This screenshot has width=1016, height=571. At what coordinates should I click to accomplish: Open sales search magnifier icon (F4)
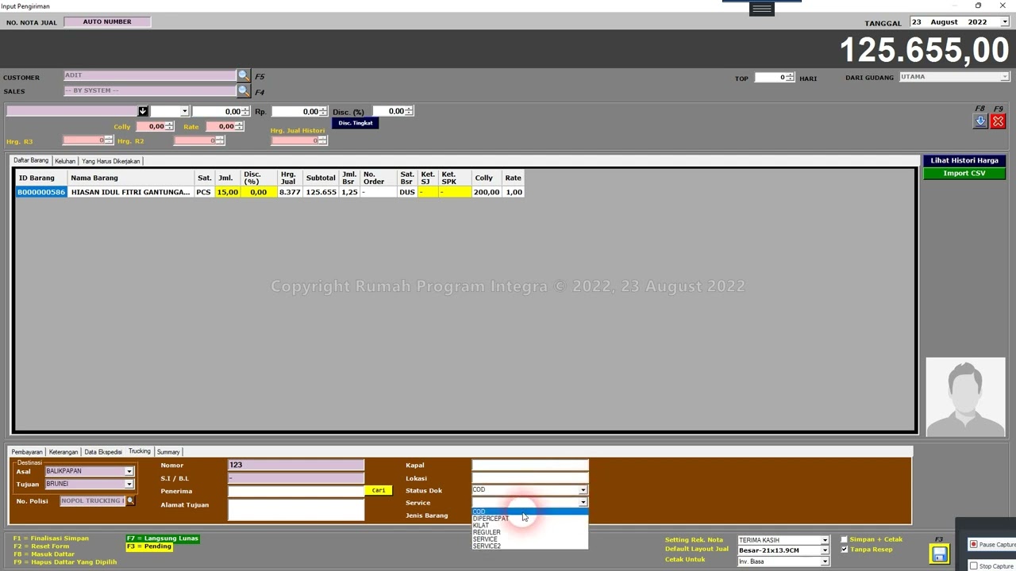point(243,90)
